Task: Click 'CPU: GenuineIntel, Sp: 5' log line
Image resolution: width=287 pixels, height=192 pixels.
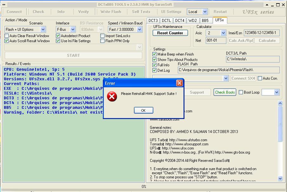Action: [34, 70]
